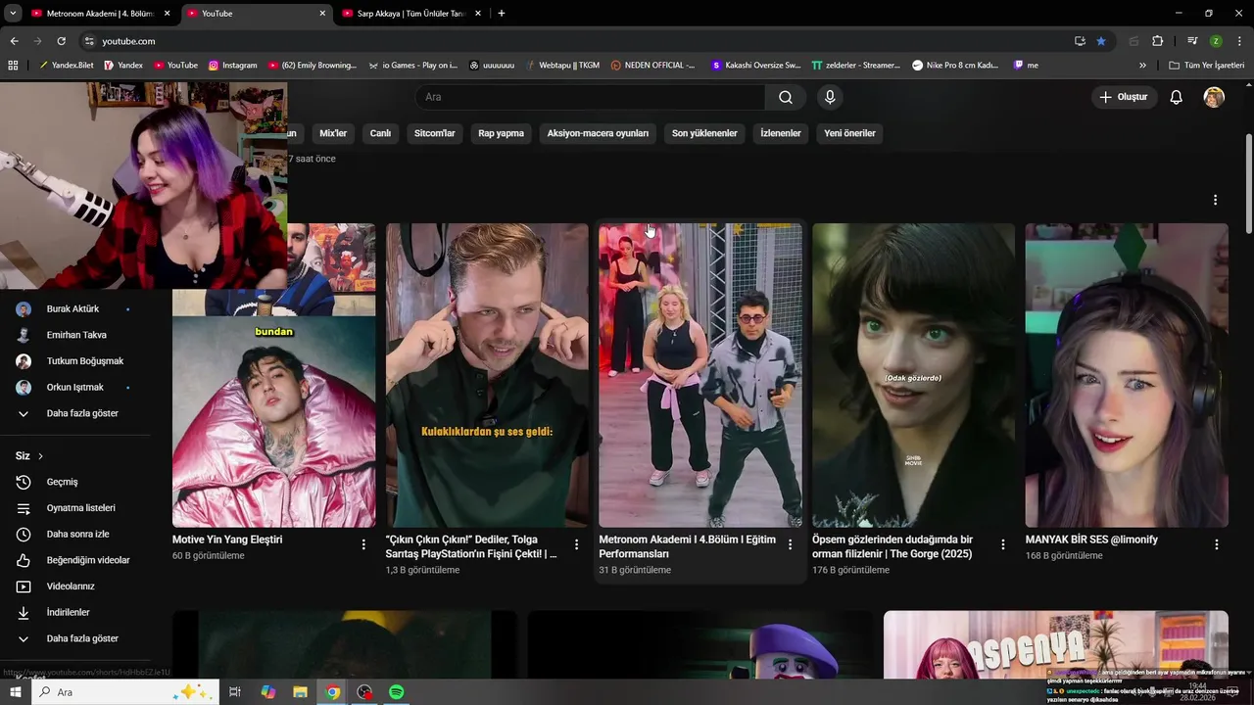
Task: Open Orkun Işıtmak channel
Action: (x=76, y=387)
